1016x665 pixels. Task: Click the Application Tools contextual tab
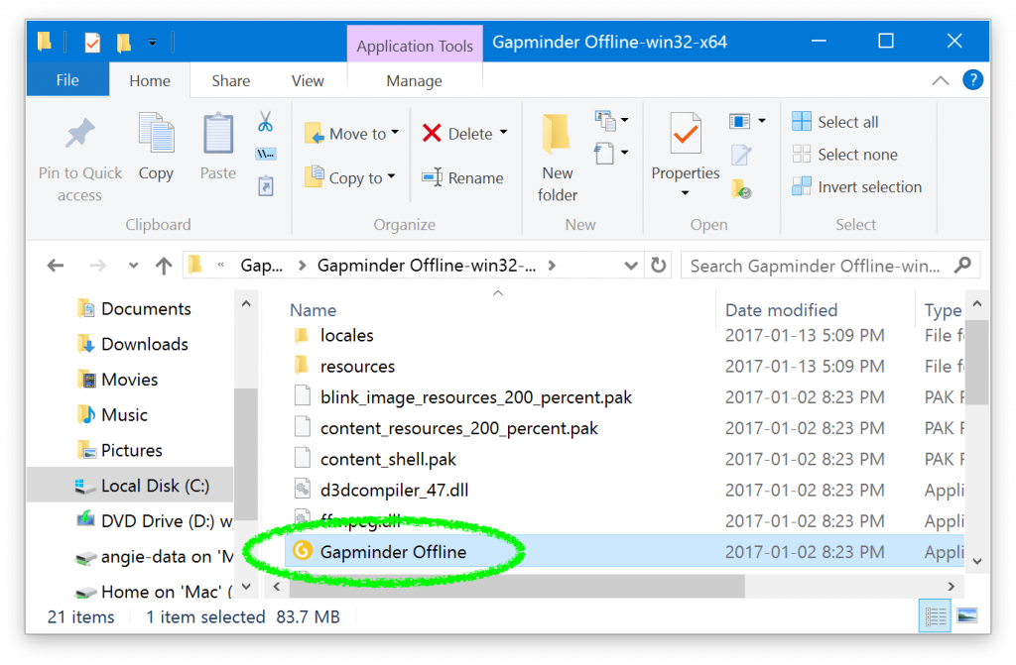(x=415, y=46)
